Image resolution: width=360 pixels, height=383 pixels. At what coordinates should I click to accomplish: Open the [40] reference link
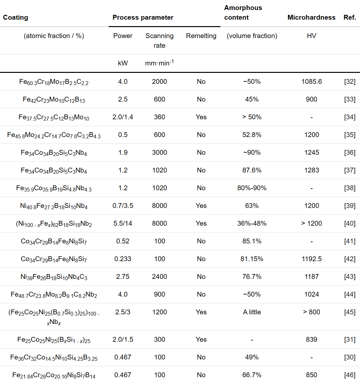pyautogui.click(x=350, y=223)
